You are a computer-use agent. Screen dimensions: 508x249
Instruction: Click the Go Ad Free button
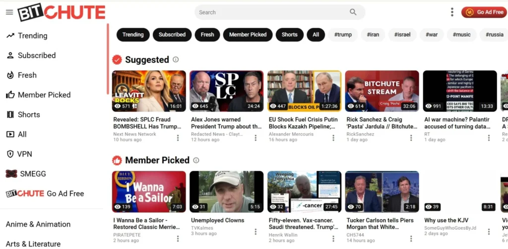click(x=484, y=12)
